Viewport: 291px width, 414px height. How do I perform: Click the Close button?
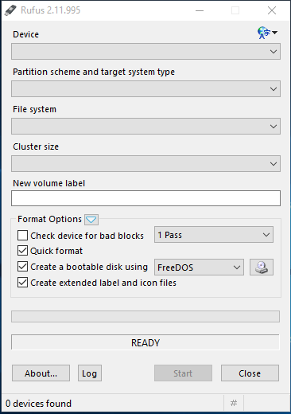[x=250, y=373]
